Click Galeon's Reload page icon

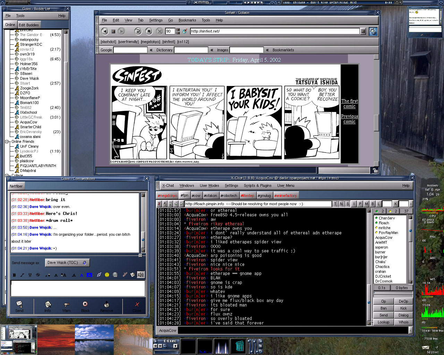(x=138, y=31)
